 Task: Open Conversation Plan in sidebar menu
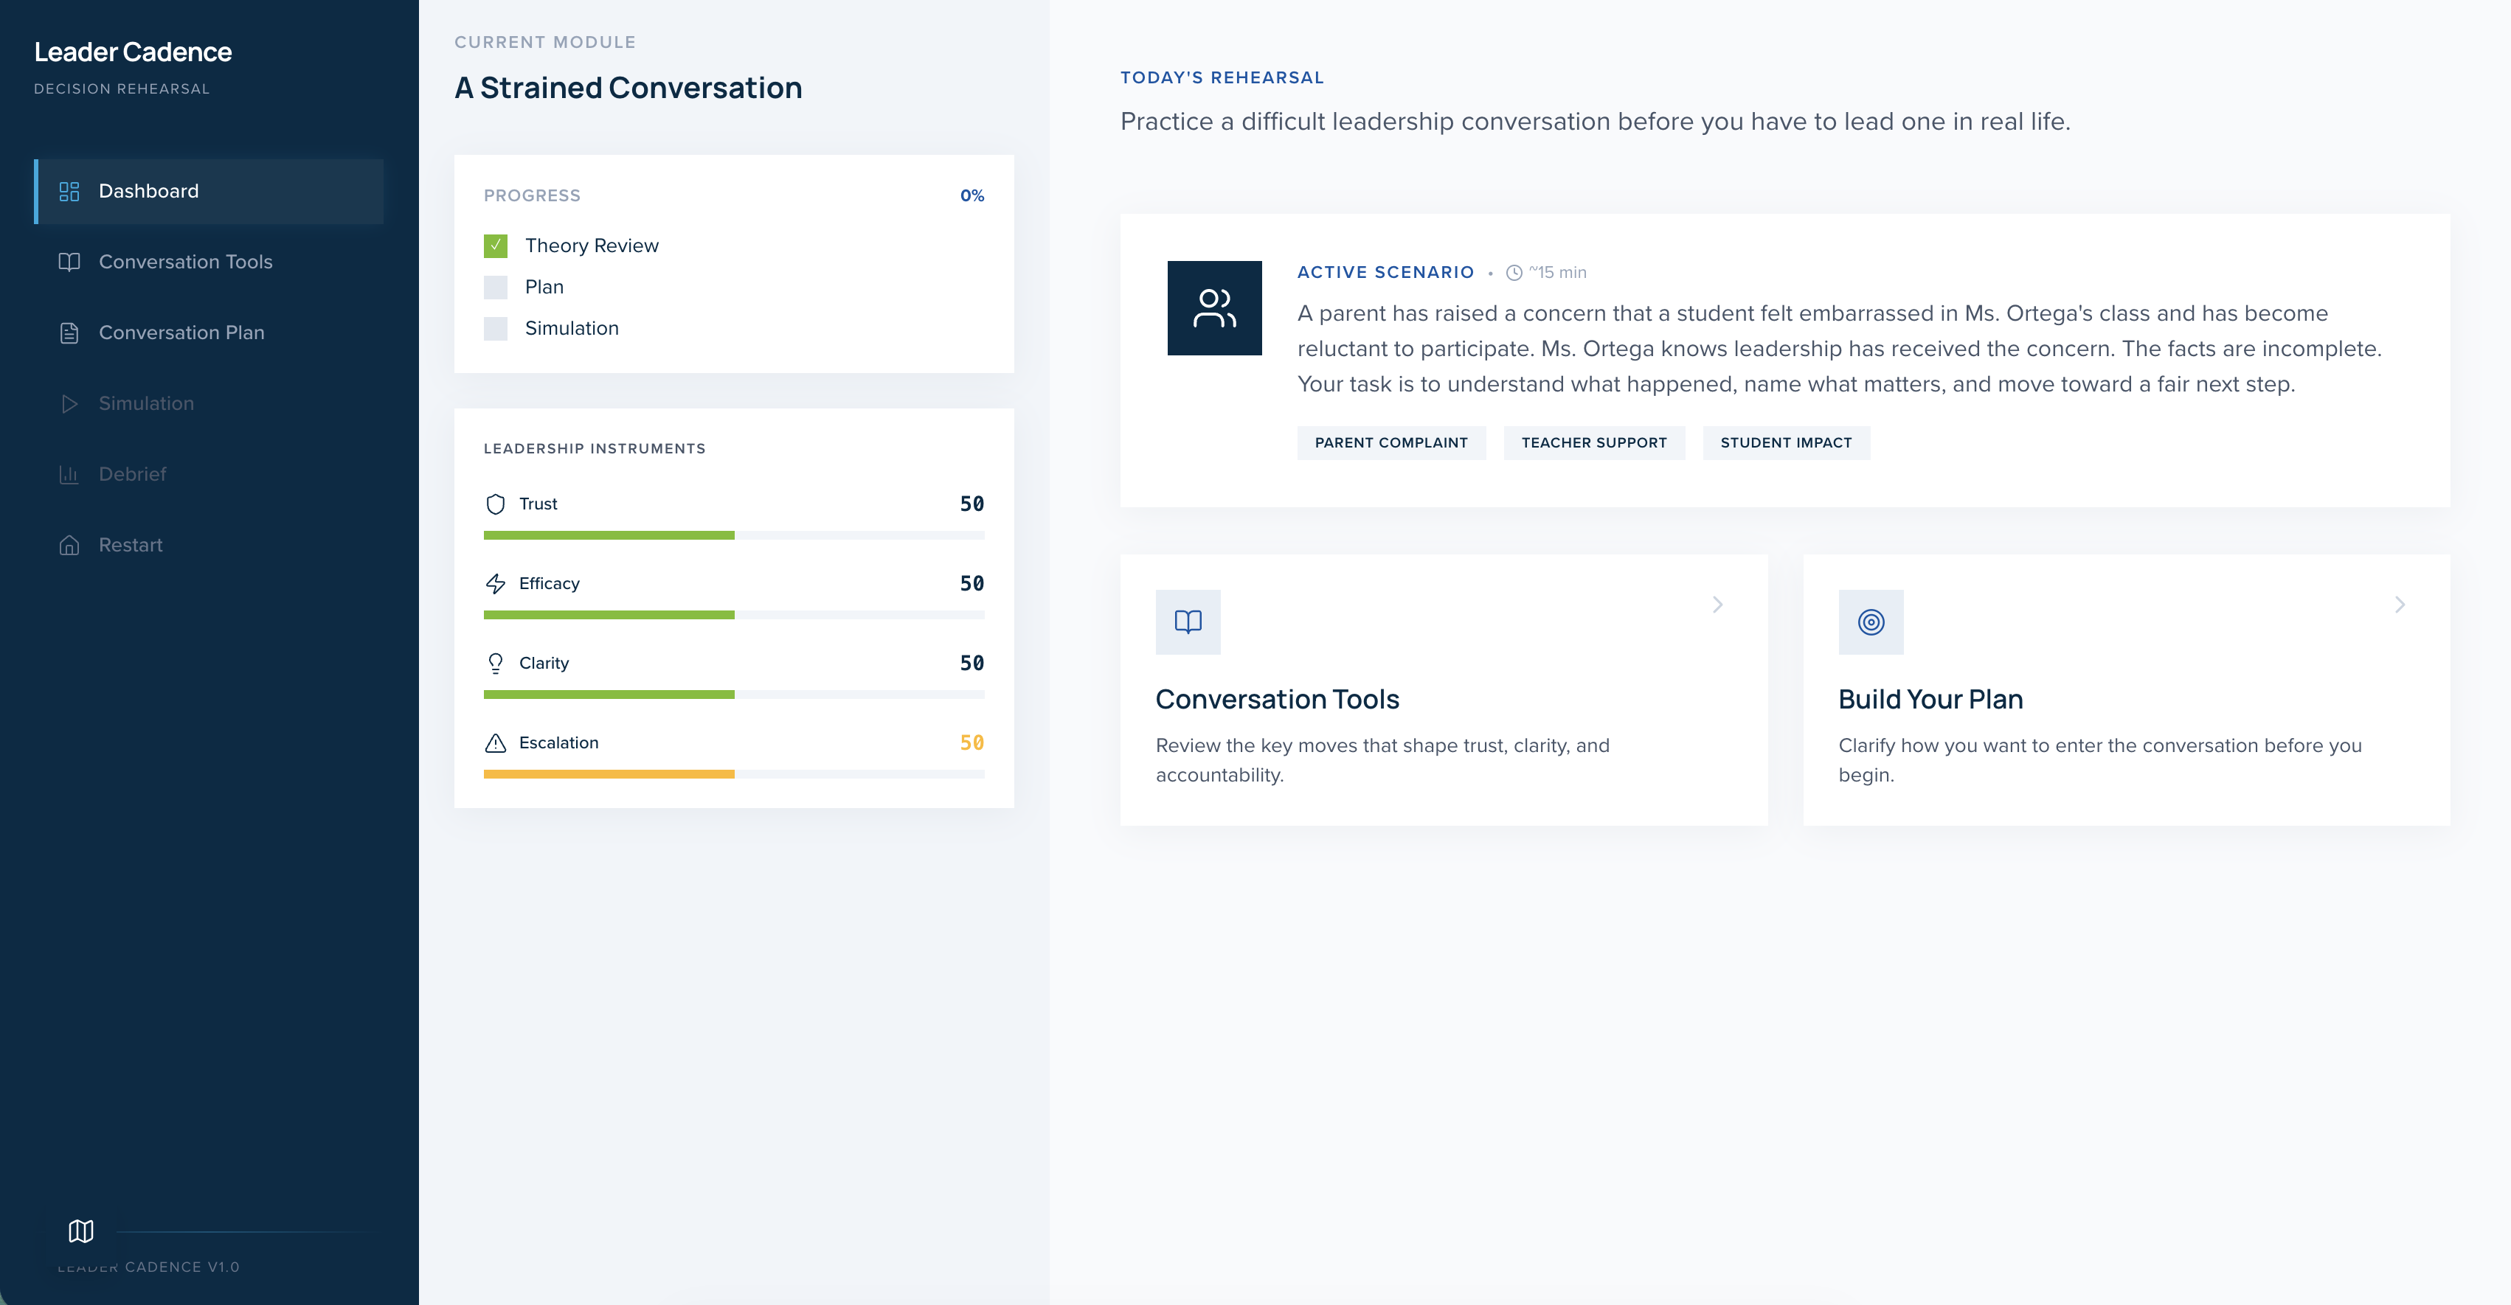click(209, 333)
